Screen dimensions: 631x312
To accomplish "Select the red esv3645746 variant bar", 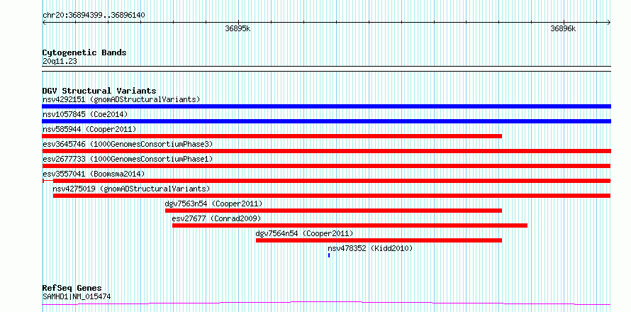I will pos(326,151).
